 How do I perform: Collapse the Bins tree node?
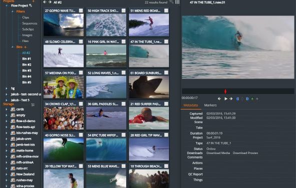(x=13, y=47)
